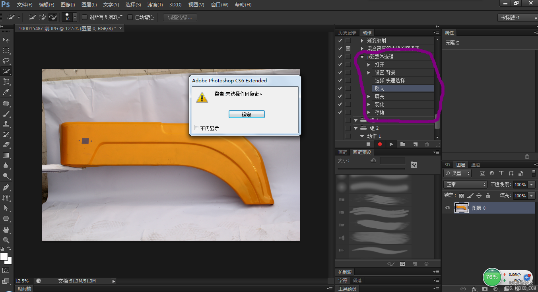
Task: Open the 图像(I) menu
Action: [68, 5]
